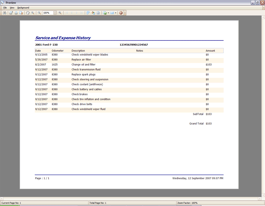
Task: Open the Background menu
Action: pyautogui.click(x=23, y=8)
